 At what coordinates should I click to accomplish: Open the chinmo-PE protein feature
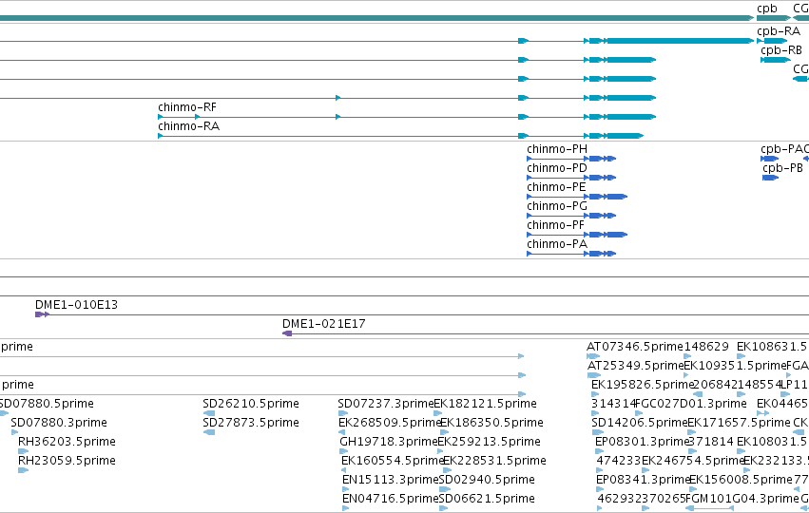(x=556, y=187)
